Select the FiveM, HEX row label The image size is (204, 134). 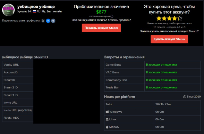[11, 118]
